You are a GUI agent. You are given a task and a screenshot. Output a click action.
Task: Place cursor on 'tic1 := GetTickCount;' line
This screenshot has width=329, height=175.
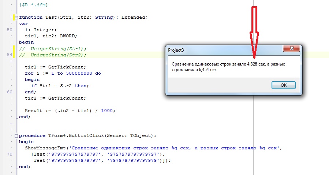(x=55, y=67)
